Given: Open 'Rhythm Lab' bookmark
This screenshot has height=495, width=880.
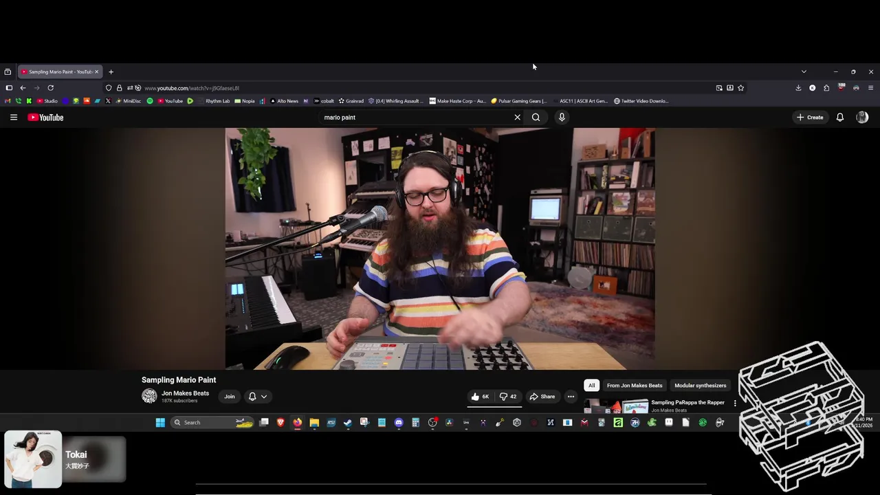Looking at the screenshot, I should (214, 101).
